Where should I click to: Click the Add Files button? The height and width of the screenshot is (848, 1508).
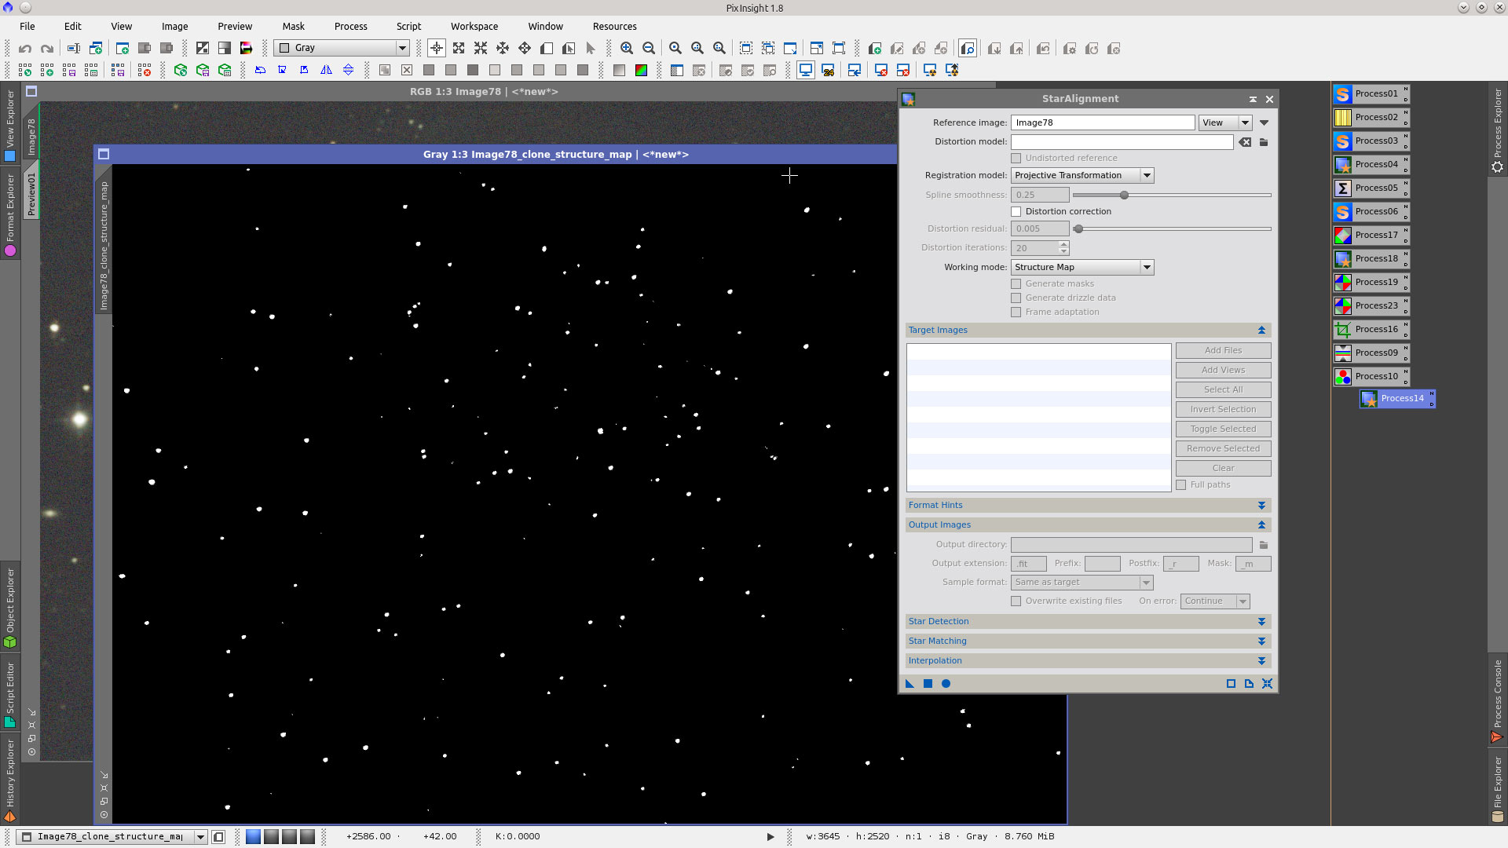1223,351
